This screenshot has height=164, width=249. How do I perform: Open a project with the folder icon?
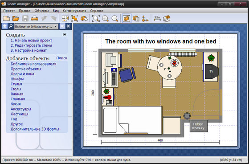[16, 18]
